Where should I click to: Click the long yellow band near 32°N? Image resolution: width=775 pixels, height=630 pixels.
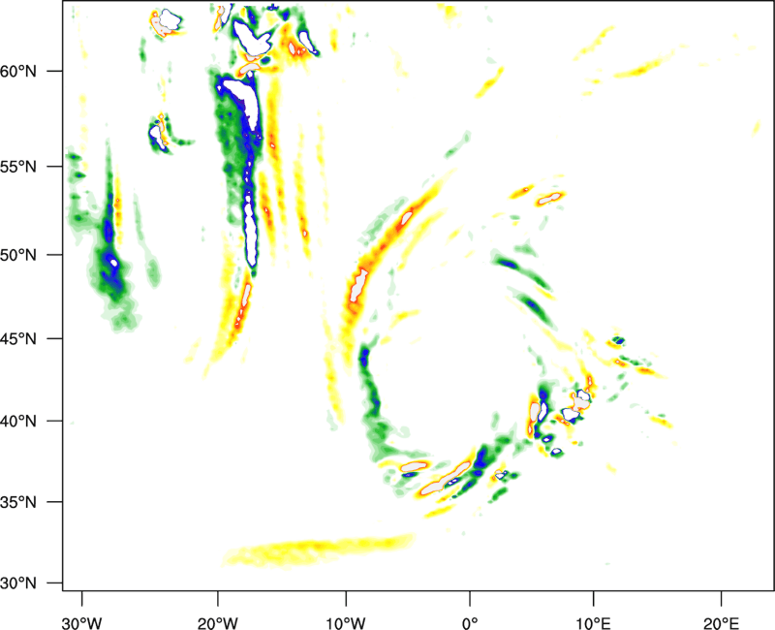coord(319,551)
